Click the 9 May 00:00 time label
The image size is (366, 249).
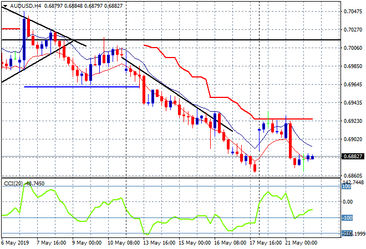click(x=87, y=243)
